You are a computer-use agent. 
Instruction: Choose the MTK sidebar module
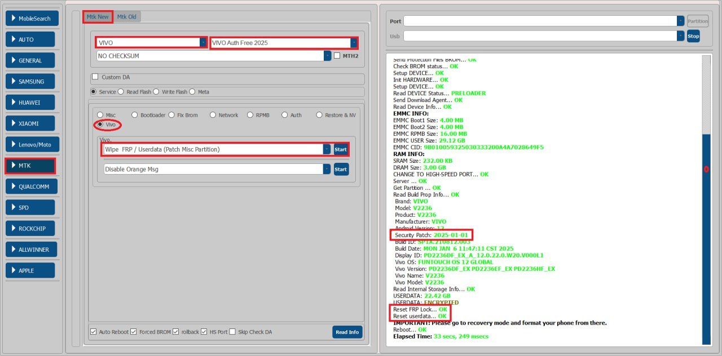click(x=30, y=166)
